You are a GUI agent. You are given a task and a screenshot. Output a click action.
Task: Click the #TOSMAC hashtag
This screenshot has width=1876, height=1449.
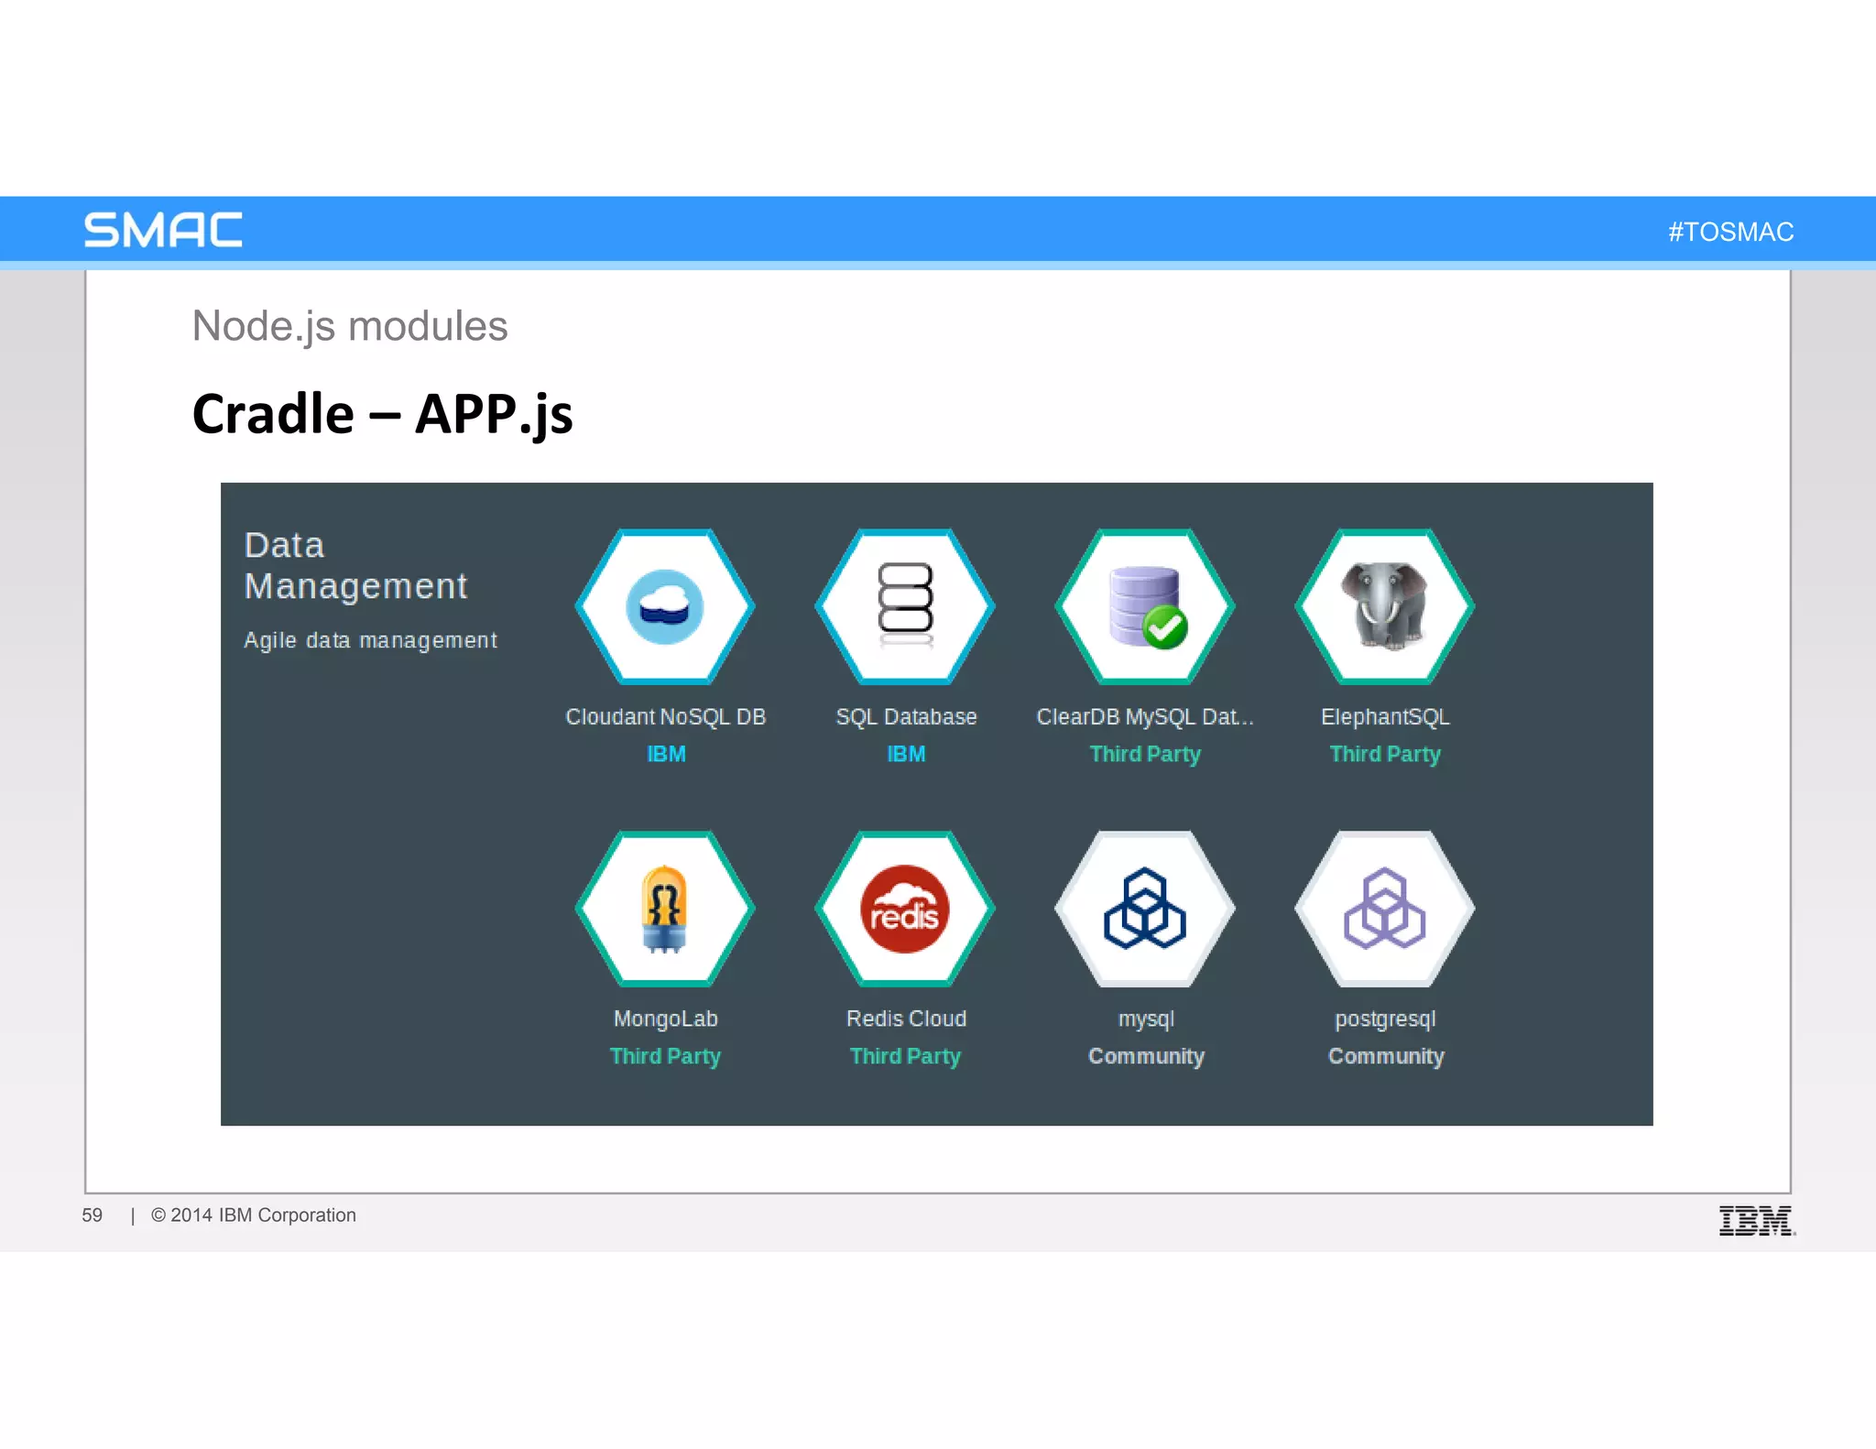click(1730, 232)
